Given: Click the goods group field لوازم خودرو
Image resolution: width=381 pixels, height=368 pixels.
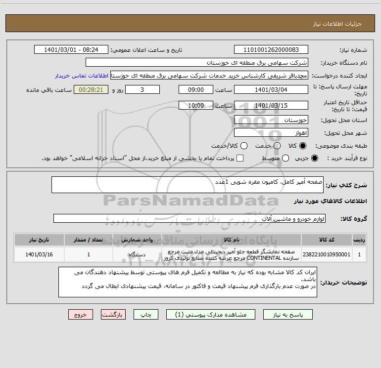Looking at the screenshot, I should (x=190, y=218).
